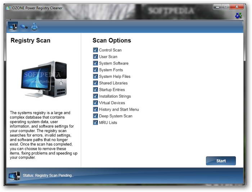Start the registry scan
This screenshot has width=252, height=192.
[x=221, y=161]
